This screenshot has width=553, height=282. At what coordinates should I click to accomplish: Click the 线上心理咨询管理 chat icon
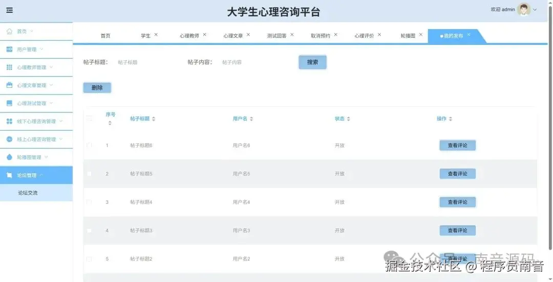click(x=10, y=139)
